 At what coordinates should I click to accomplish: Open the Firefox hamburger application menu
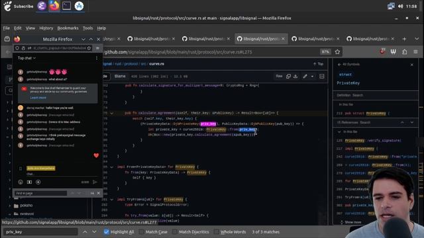415,52
